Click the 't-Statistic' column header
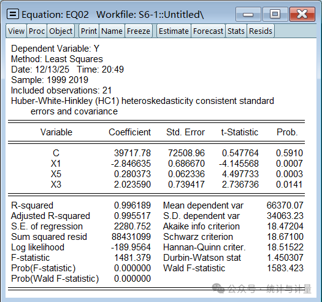The height and width of the screenshot is (302, 322). tap(239, 132)
